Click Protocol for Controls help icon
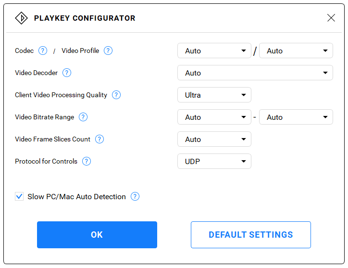Viewport: 348px width, 268px height. pyautogui.click(x=87, y=161)
